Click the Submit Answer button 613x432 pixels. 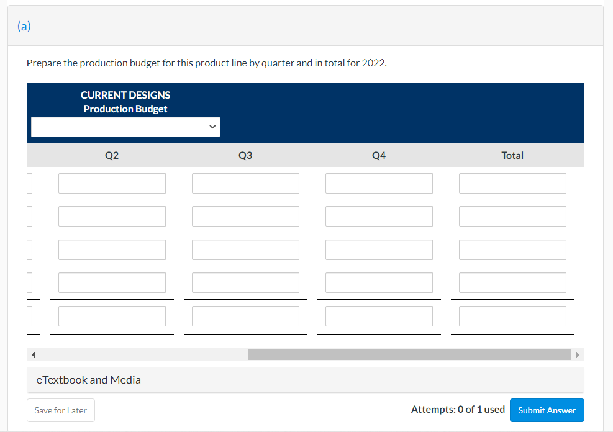click(547, 410)
